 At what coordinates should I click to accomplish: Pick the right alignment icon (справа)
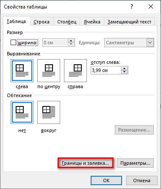(x=75, y=71)
